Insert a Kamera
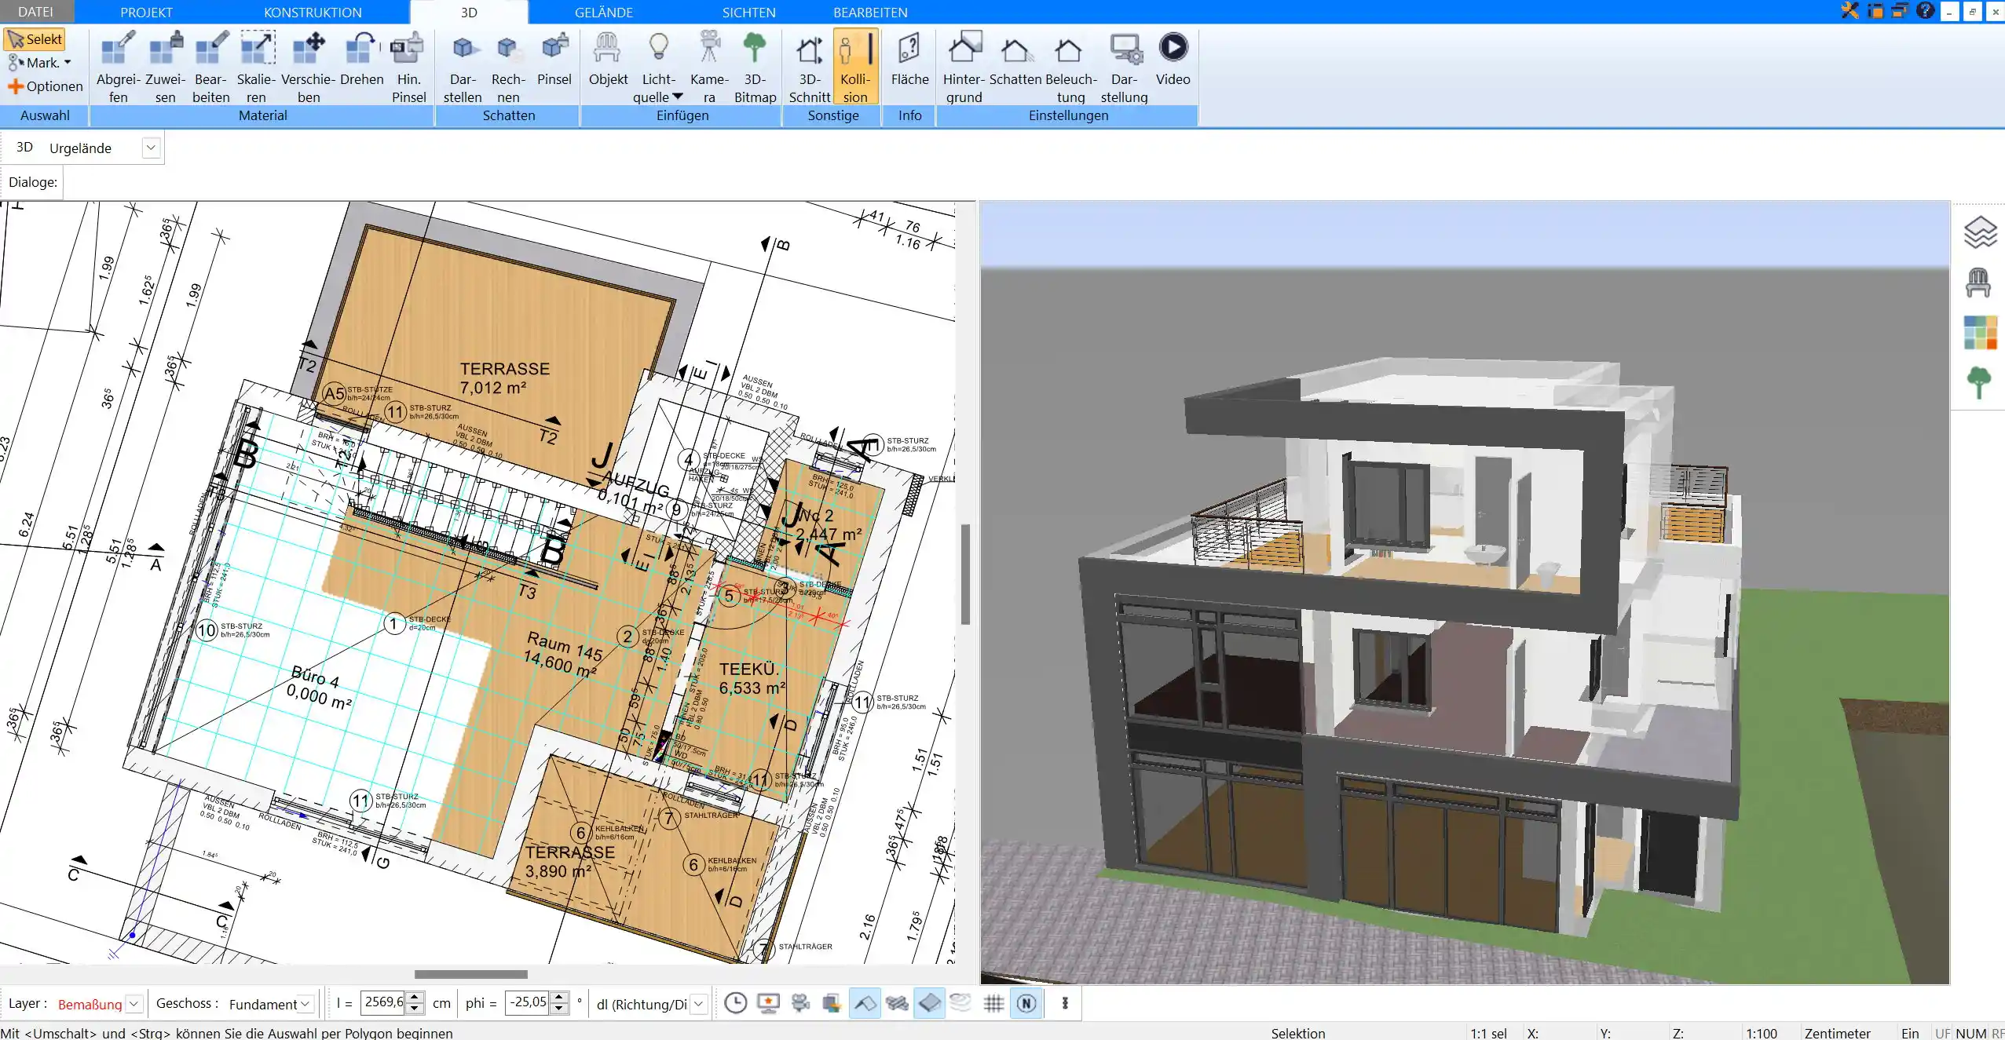 tap(709, 68)
